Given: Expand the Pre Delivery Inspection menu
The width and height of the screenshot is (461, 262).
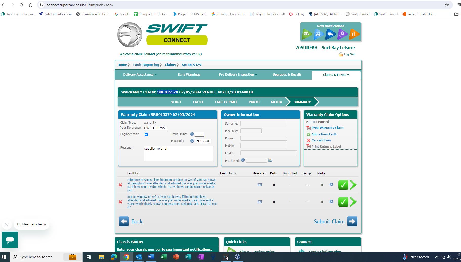Looking at the screenshot, I should [238, 75].
